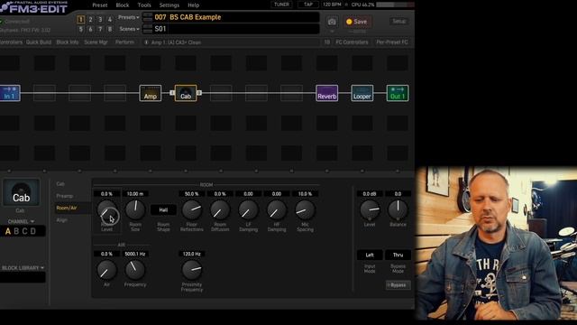
Task: Open the Room/Air page in sidebar
Action: pos(67,209)
